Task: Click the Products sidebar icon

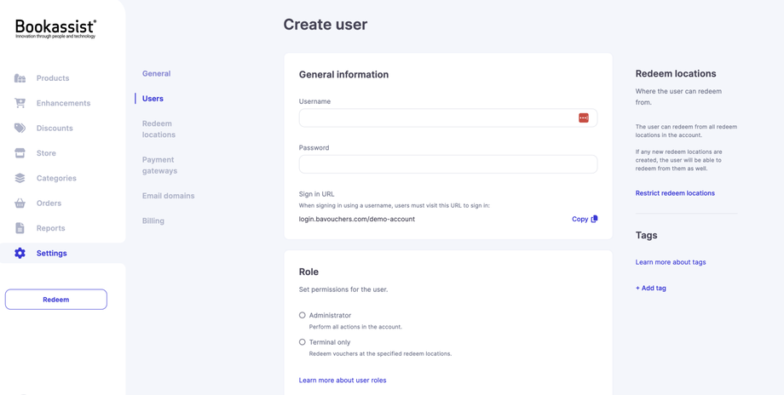Action: pos(20,78)
